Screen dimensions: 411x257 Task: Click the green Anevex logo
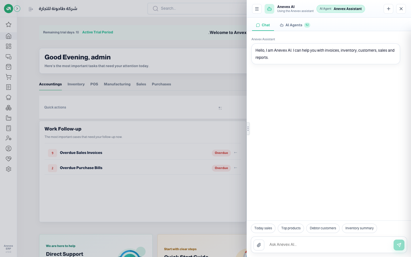pyautogui.click(x=9, y=9)
